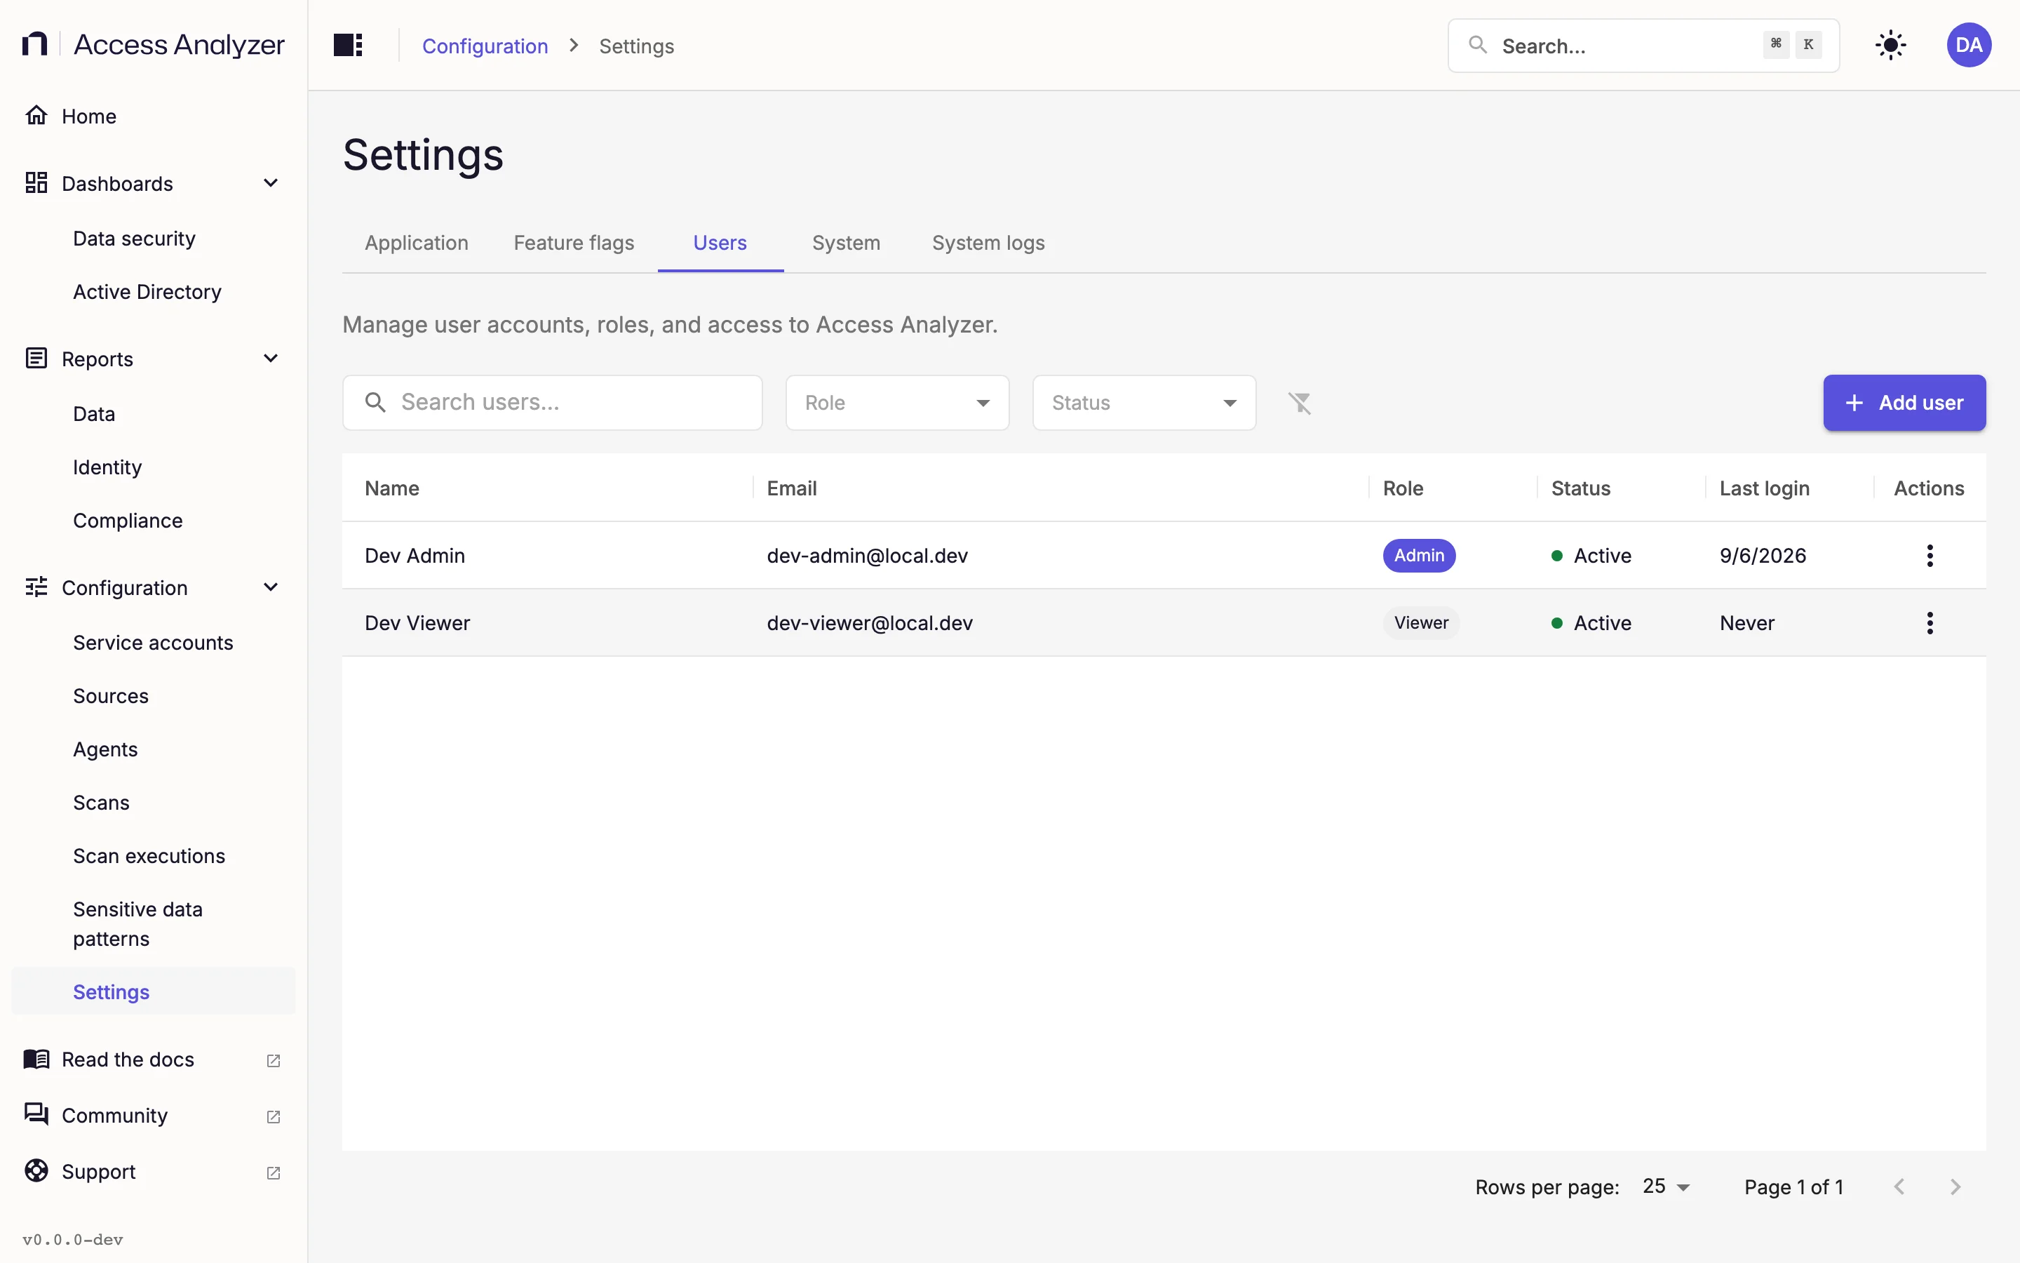
Task: Collapse the Configuration section chevron
Action: click(x=271, y=587)
